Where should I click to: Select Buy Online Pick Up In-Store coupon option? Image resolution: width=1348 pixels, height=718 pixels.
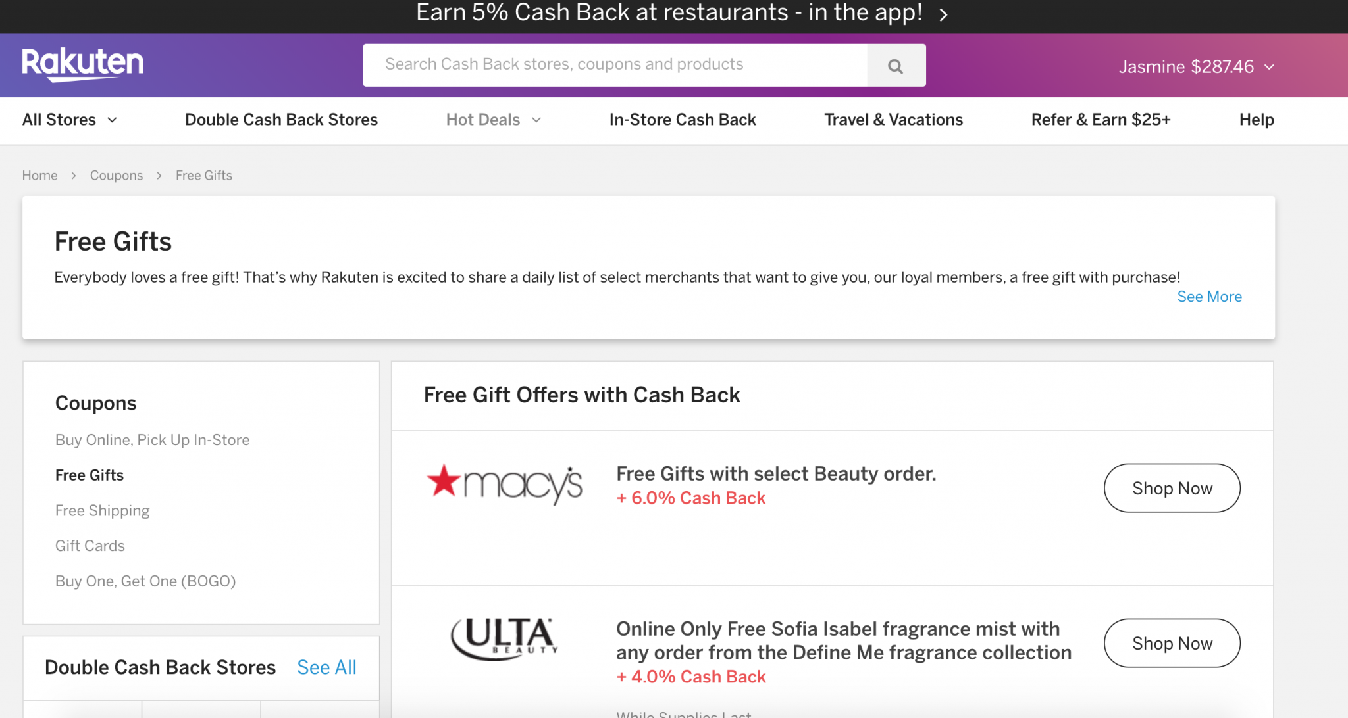151,439
